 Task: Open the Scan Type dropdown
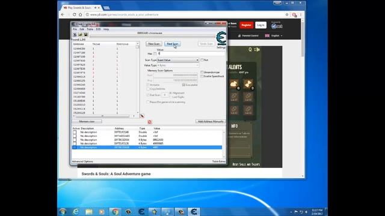click(178, 60)
